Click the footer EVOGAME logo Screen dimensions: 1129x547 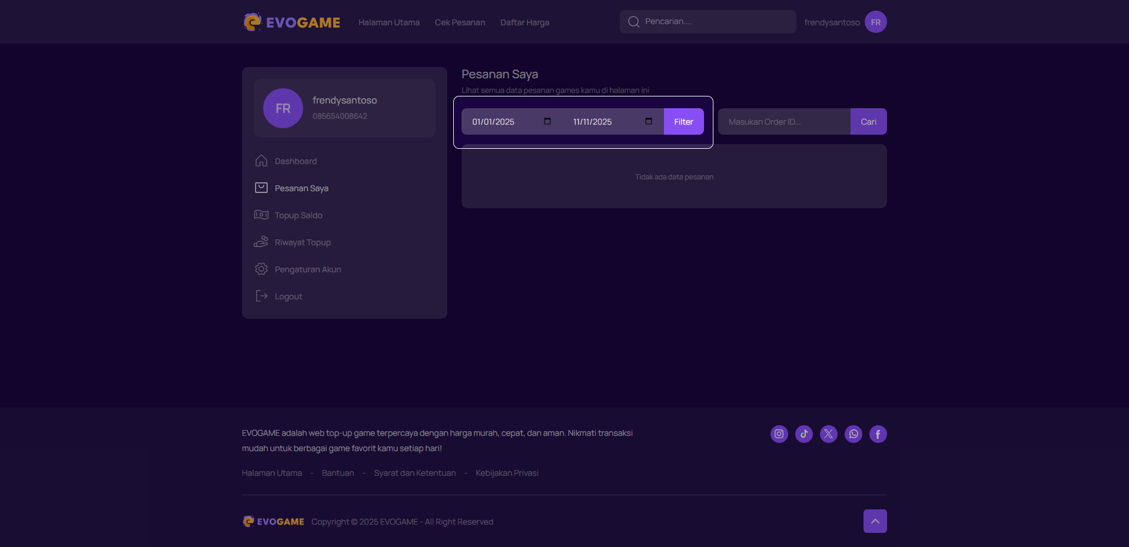point(274,522)
